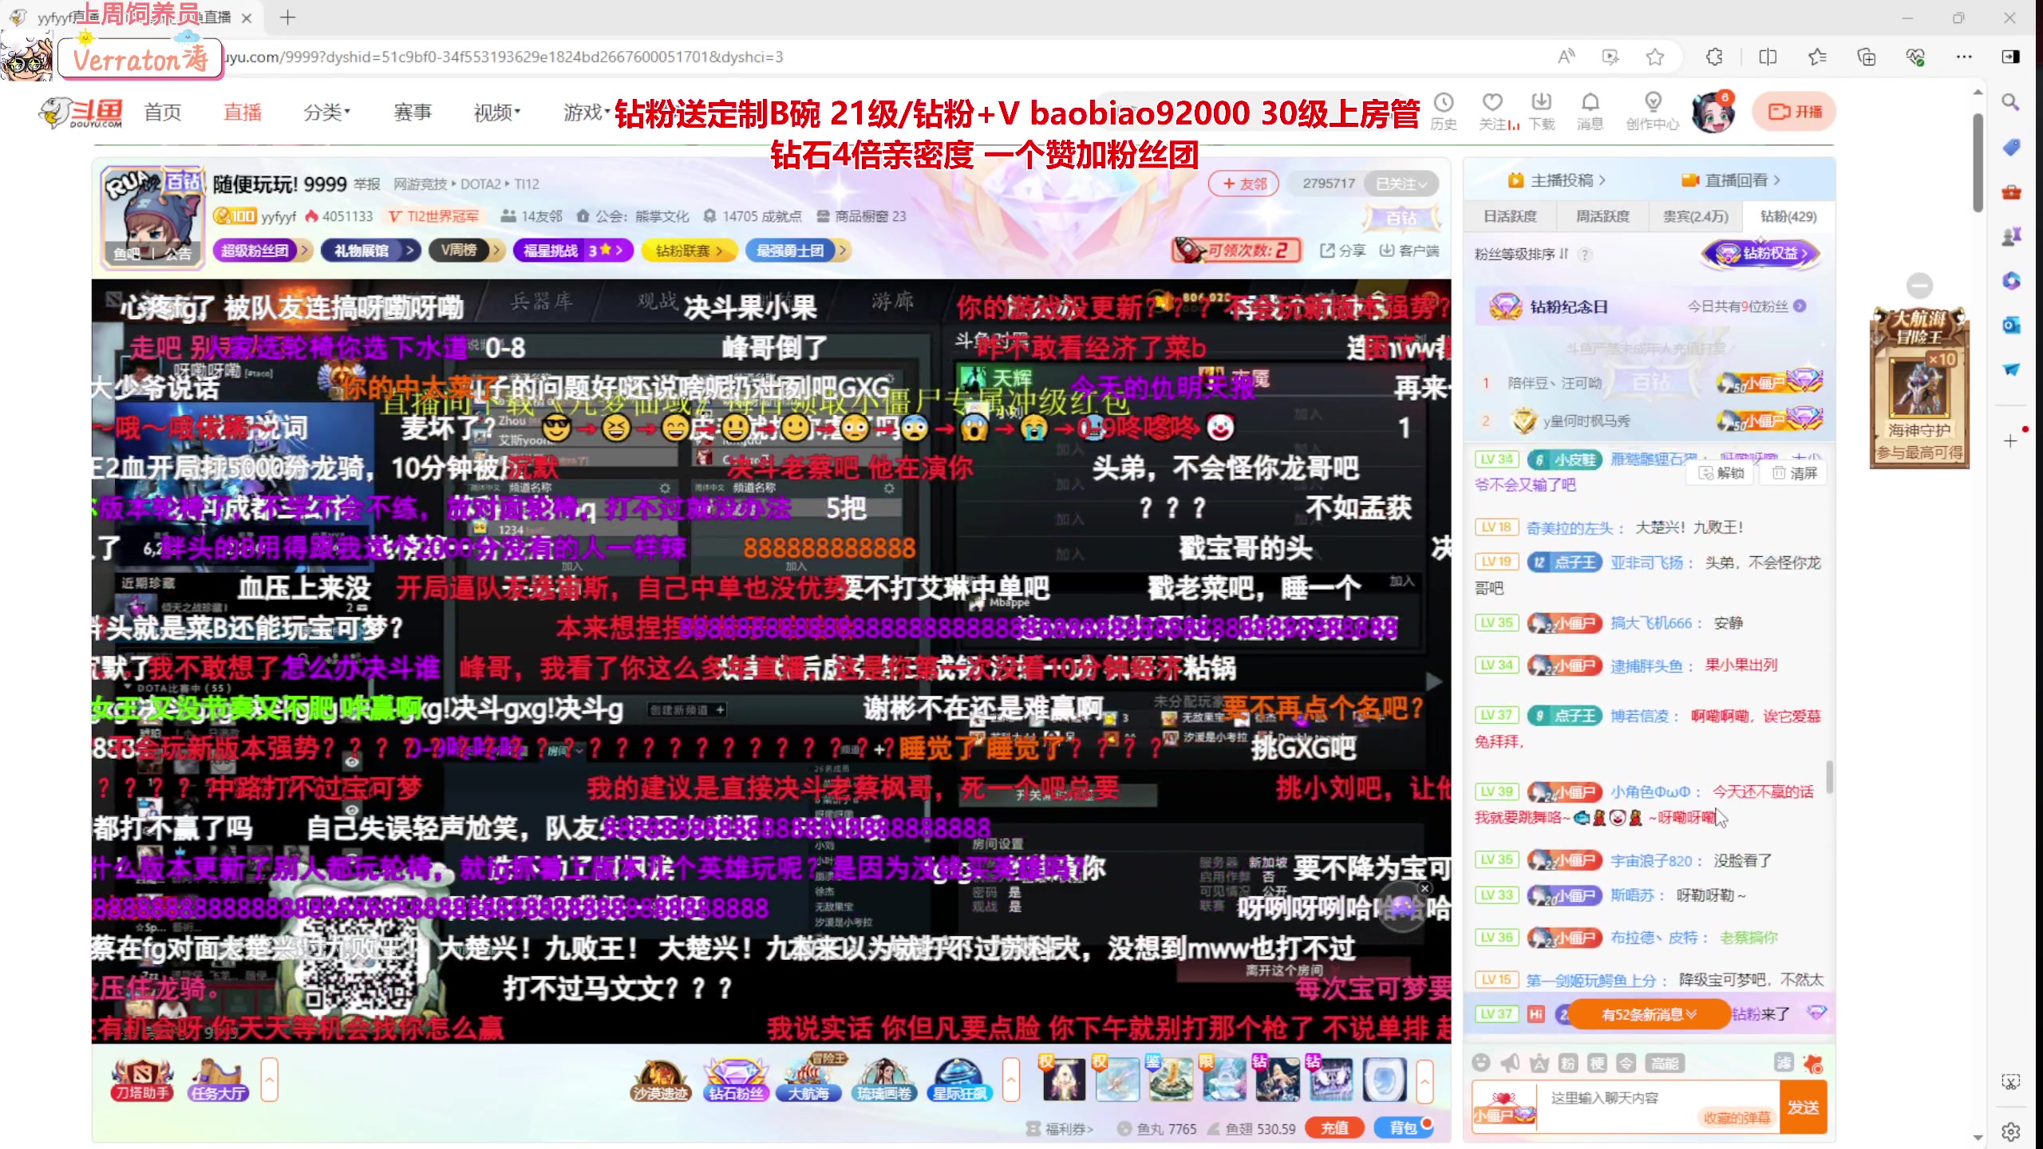This screenshot has width=2043, height=1149.
Task: Click the 清屏 clear chat button
Action: pos(1795,473)
